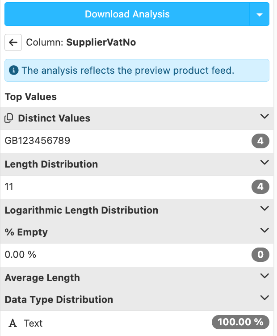Click the Download Analysis button

tap(127, 14)
